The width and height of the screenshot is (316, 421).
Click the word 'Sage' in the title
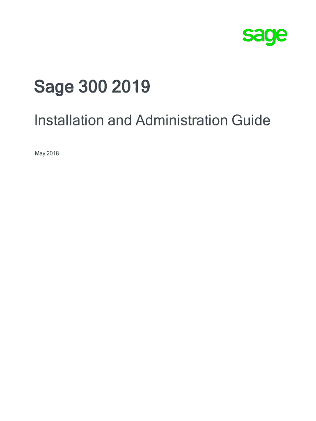tap(53, 88)
